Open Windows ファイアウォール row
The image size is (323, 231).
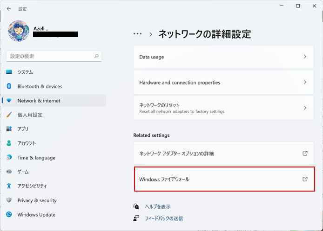(224, 179)
